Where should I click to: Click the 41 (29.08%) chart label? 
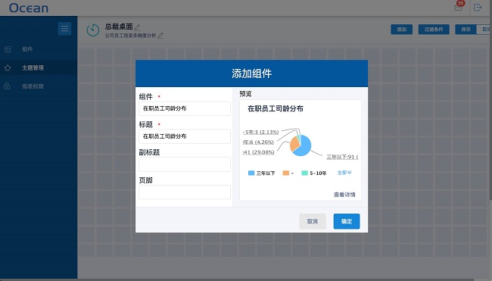259,152
